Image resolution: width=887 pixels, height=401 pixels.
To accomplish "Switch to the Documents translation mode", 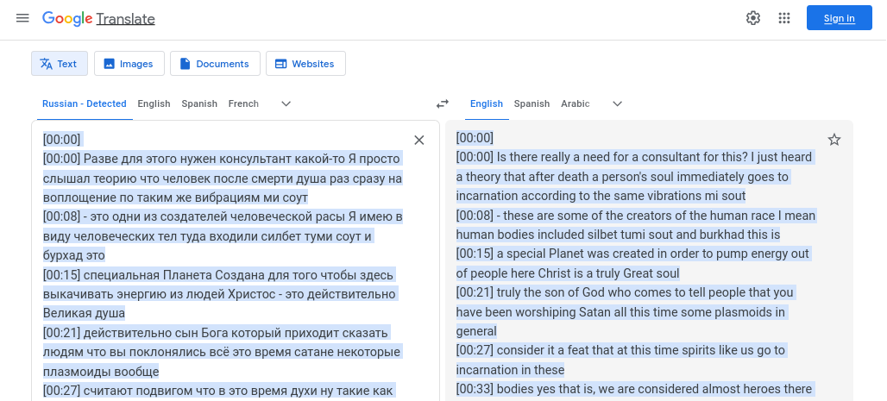I will 215,64.
